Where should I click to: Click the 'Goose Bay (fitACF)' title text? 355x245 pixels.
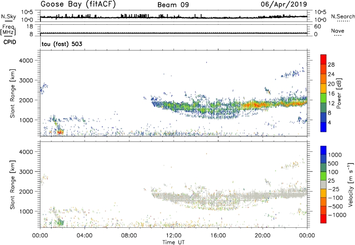78,4
